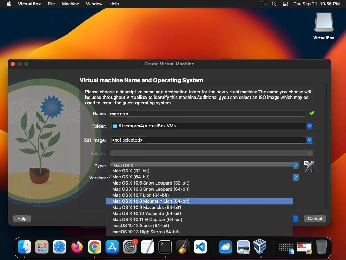Select Mac OS X 10.9 Mavericks (64-bit)
Image resolution: width=346 pixels, height=260 pixels.
pos(199,208)
